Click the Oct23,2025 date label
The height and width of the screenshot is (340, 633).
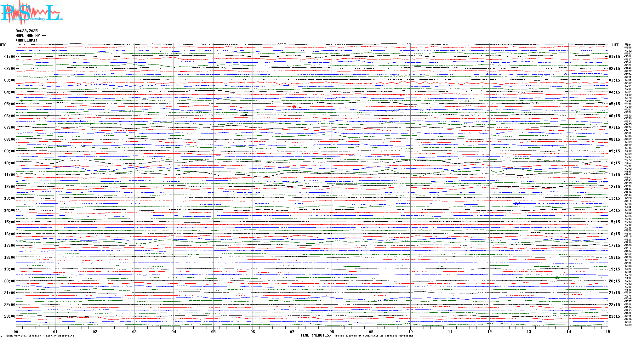tap(26, 31)
